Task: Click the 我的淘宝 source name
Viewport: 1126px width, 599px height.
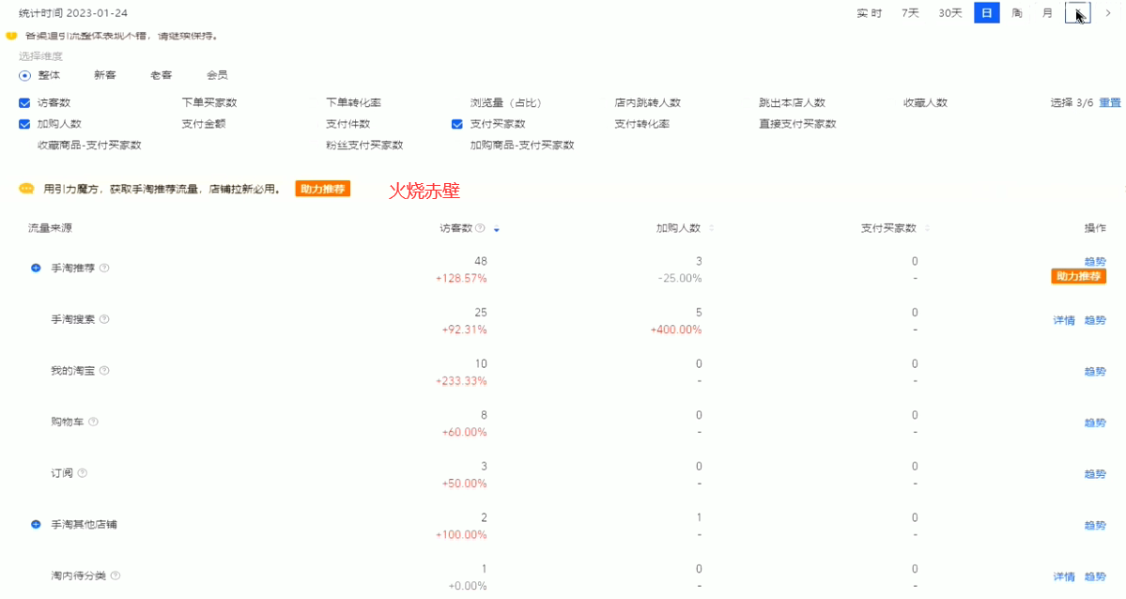Action: 72,371
